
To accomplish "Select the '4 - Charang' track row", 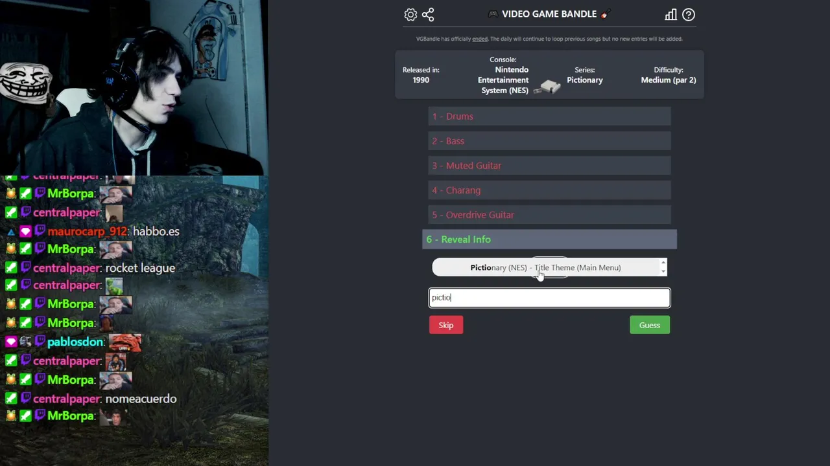I will click(x=549, y=190).
